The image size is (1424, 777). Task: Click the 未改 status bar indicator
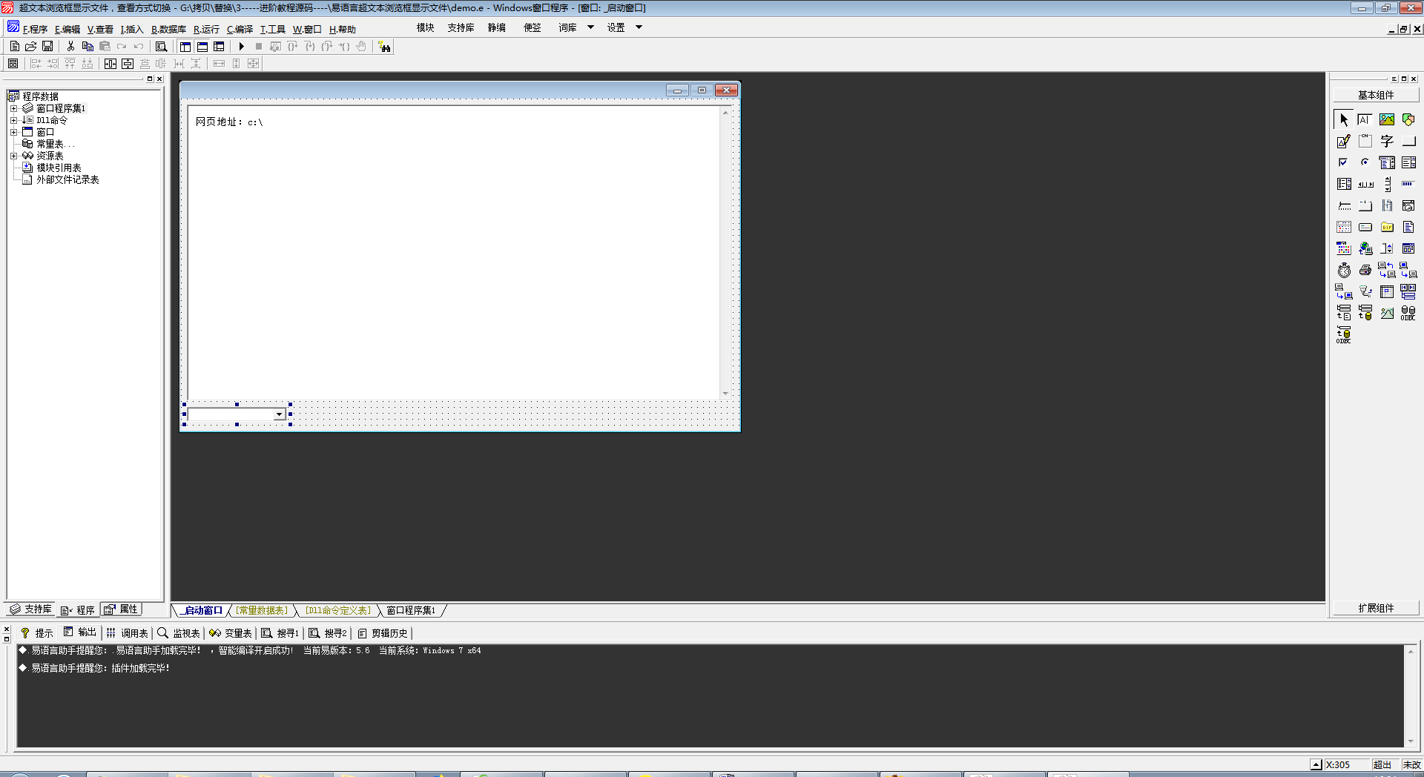click(x=1411, y=764)
